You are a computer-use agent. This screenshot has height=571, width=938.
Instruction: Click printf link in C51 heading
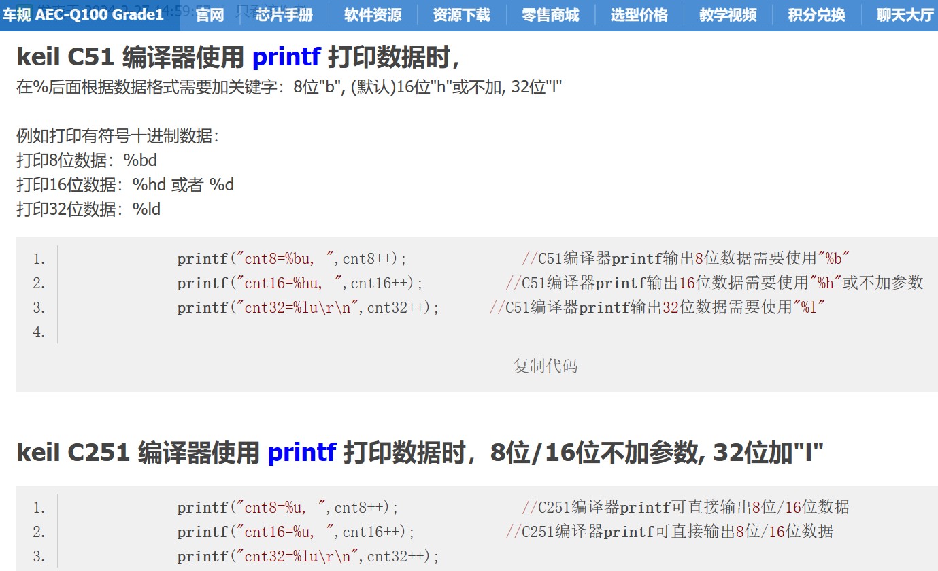coord(286,58)
